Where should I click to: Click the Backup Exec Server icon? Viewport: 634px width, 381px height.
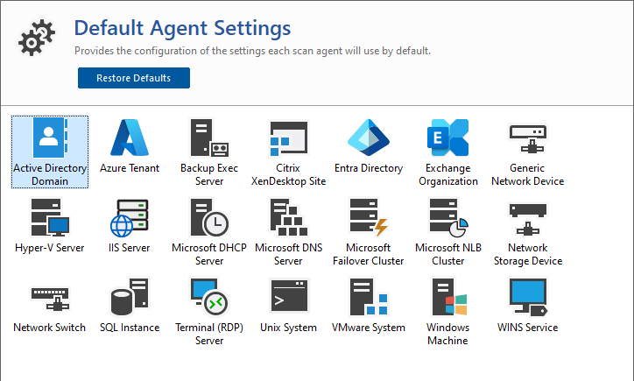209,138
